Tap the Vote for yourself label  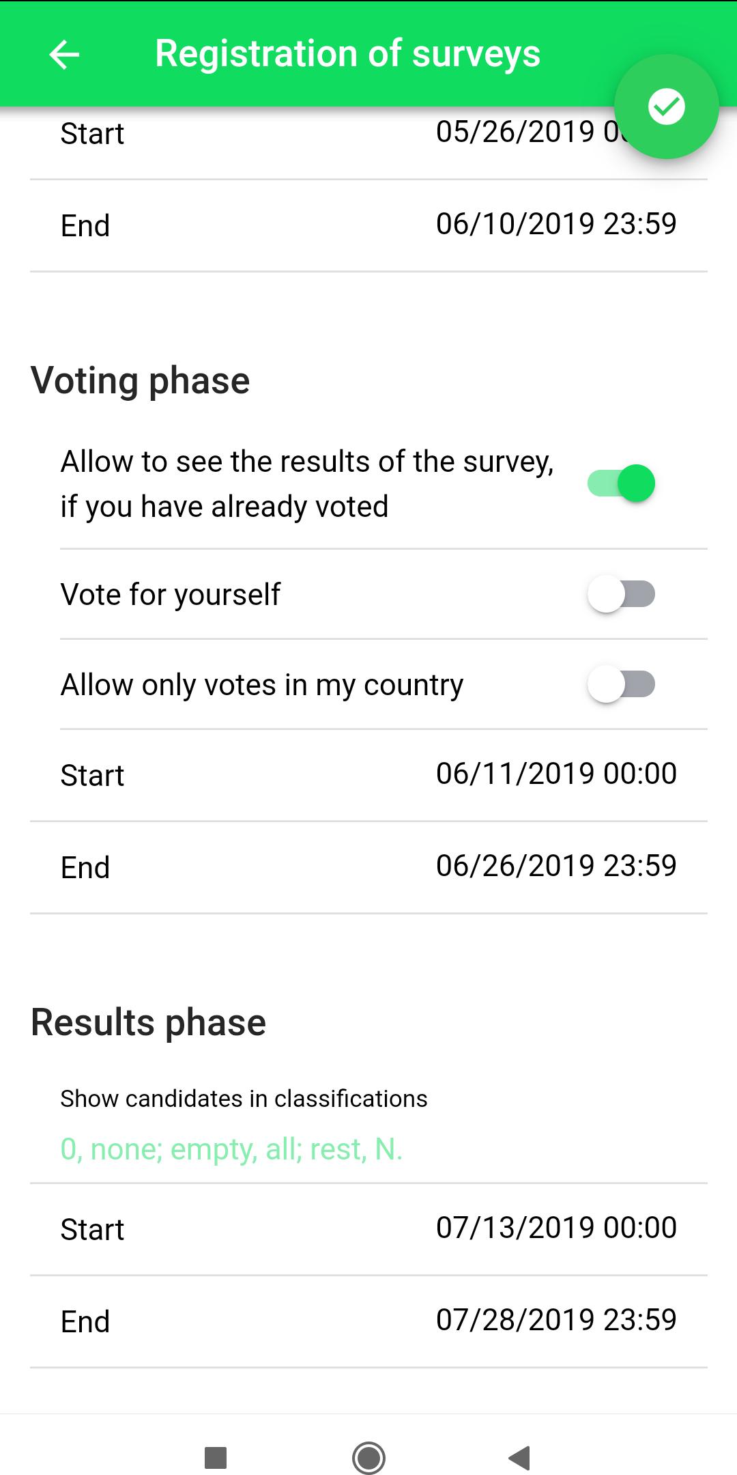(170, 594)
